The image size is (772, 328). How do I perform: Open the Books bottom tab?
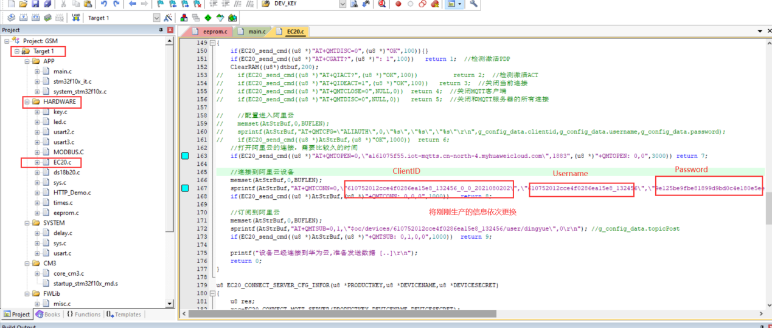pyautogui.click(x=48, y=314)
